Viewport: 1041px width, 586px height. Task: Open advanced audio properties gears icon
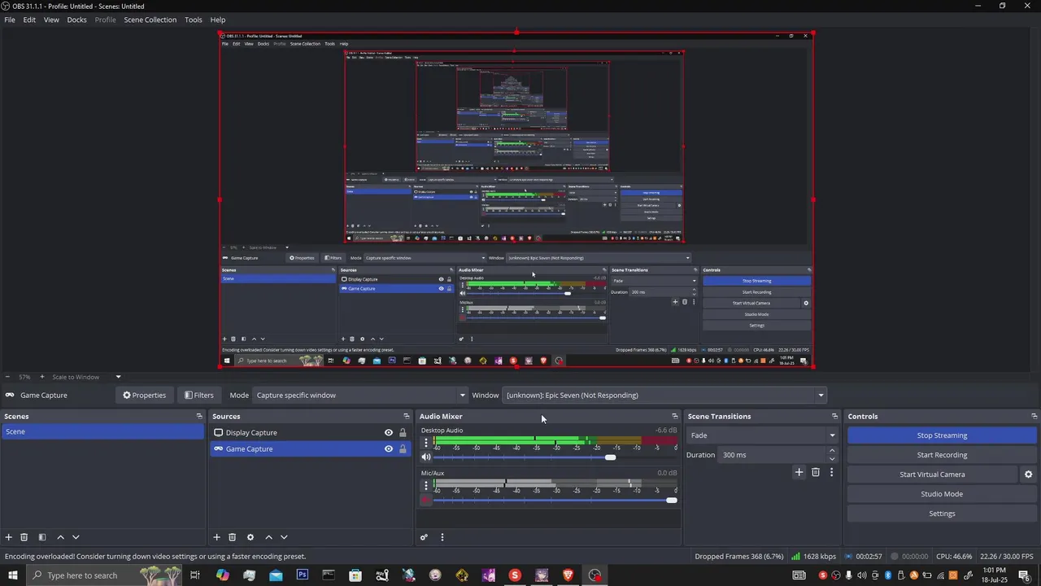point(424,537)
